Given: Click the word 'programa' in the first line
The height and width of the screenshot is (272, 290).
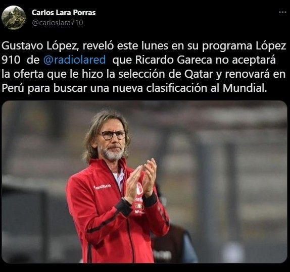Looking at the screenshot, I should pos(227,46).
